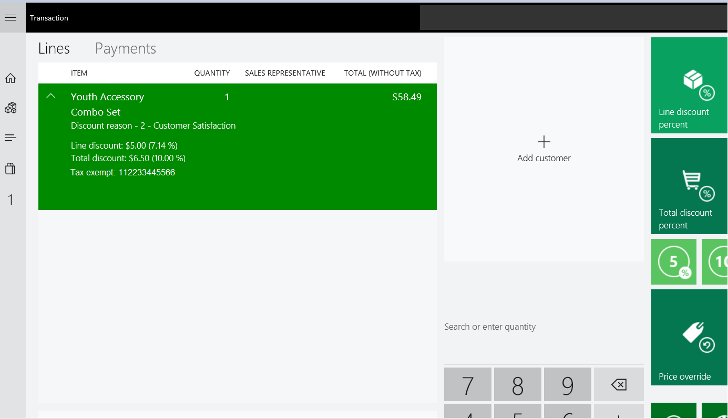This screenshot has height=419, width=728.
Task: Switch to the Payments tab
Action: [126, 49]
